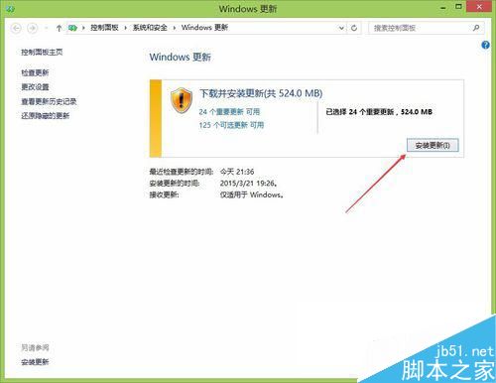
Task: Click the text 今天 21:36
Action: coord(237,172)
